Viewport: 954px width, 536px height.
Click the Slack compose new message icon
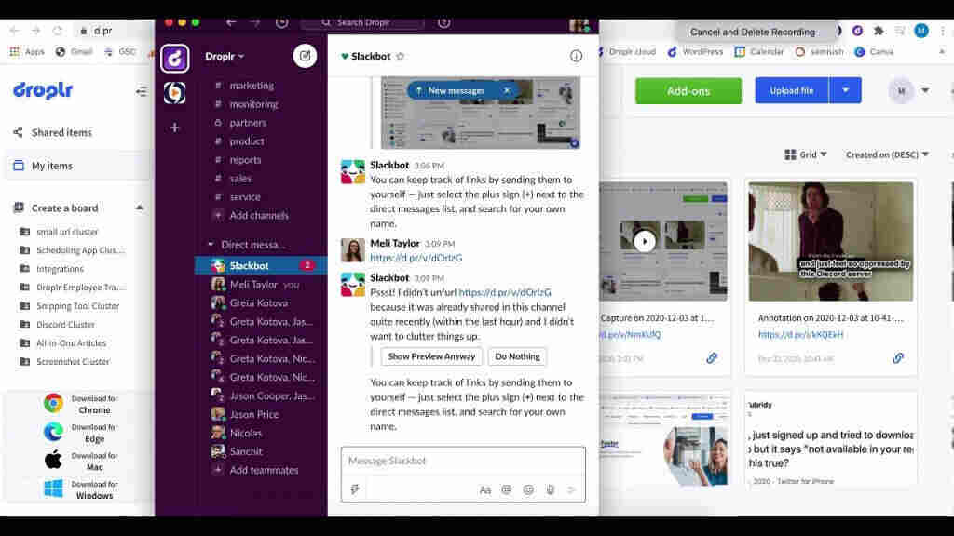pyautogui.click(x=305, y=56)
